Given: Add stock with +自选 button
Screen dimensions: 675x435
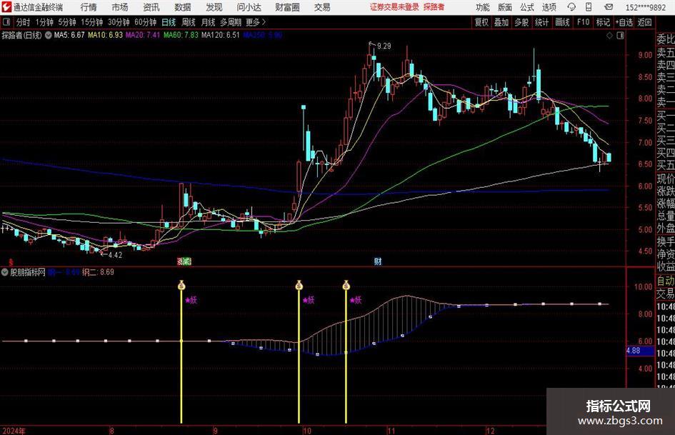Looking at the screenshot, I should [x=624, y=22].
